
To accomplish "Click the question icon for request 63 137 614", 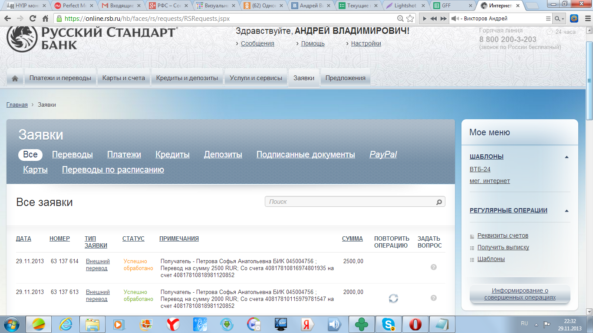I will (x=433, y=267).
